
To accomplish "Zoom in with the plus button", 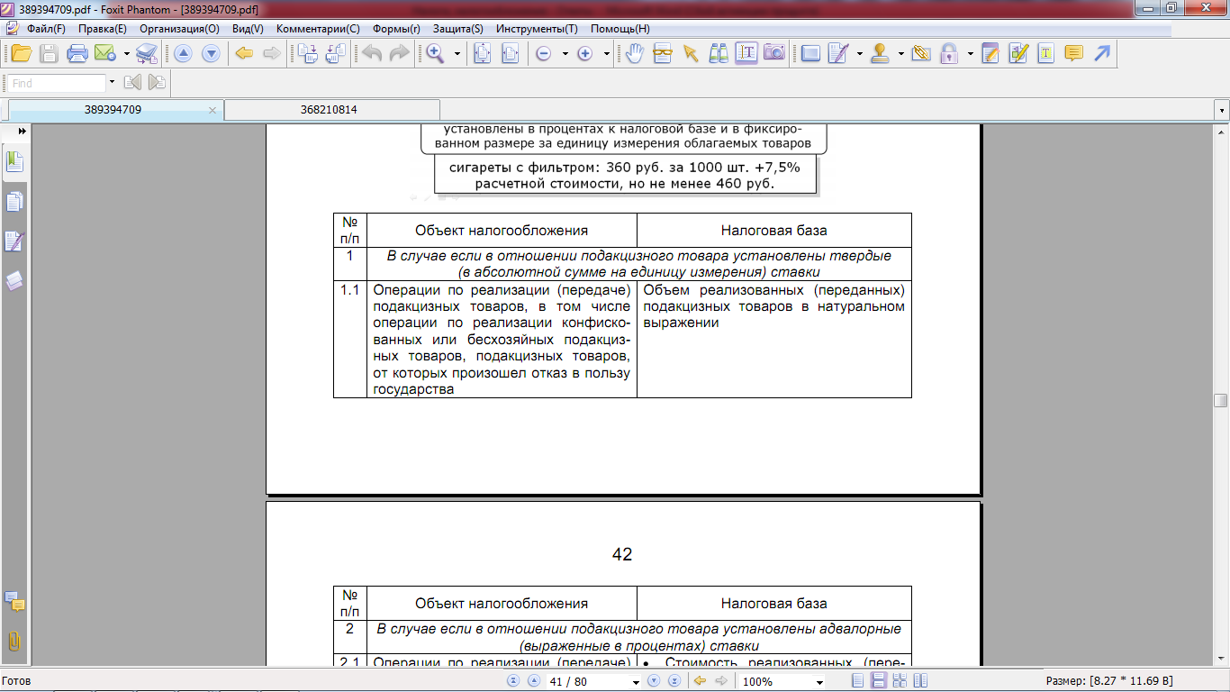I will pyautogui.click(x=584, y=53).
